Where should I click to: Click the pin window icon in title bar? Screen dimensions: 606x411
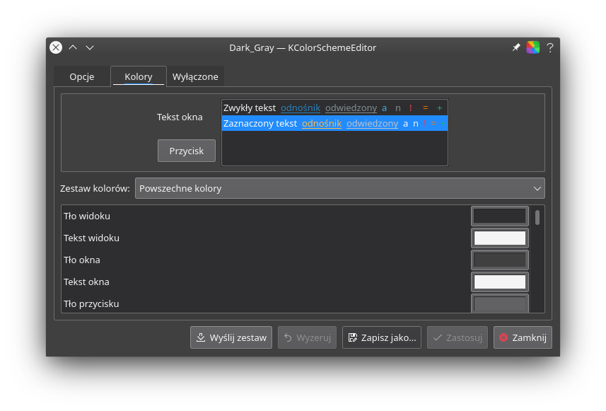[x=516, y=47]
